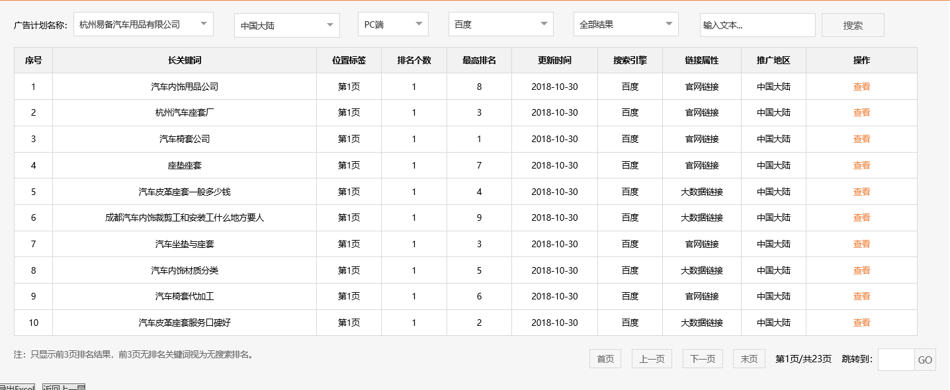
Task: Click 查看 for 汽车皮革座套一般多少钱
Action: coord(861,191)
